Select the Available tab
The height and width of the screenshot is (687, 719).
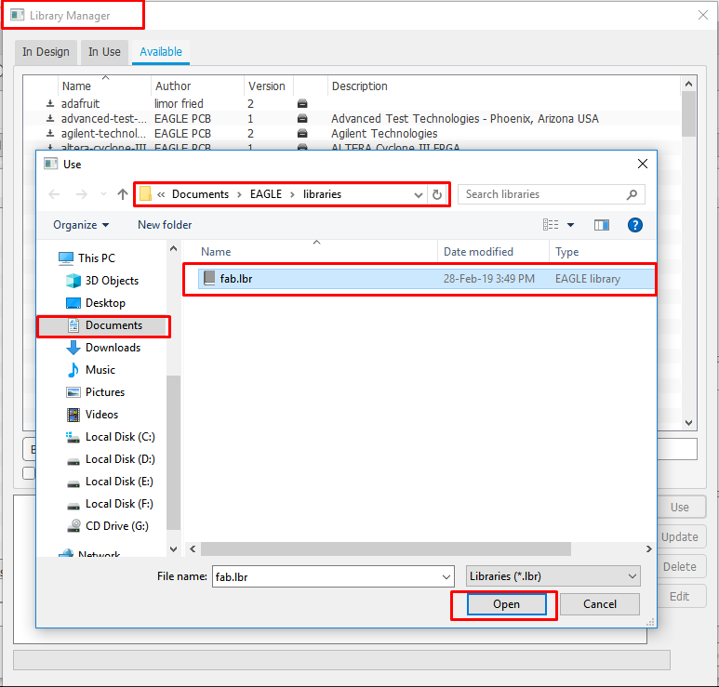[161, 52]
